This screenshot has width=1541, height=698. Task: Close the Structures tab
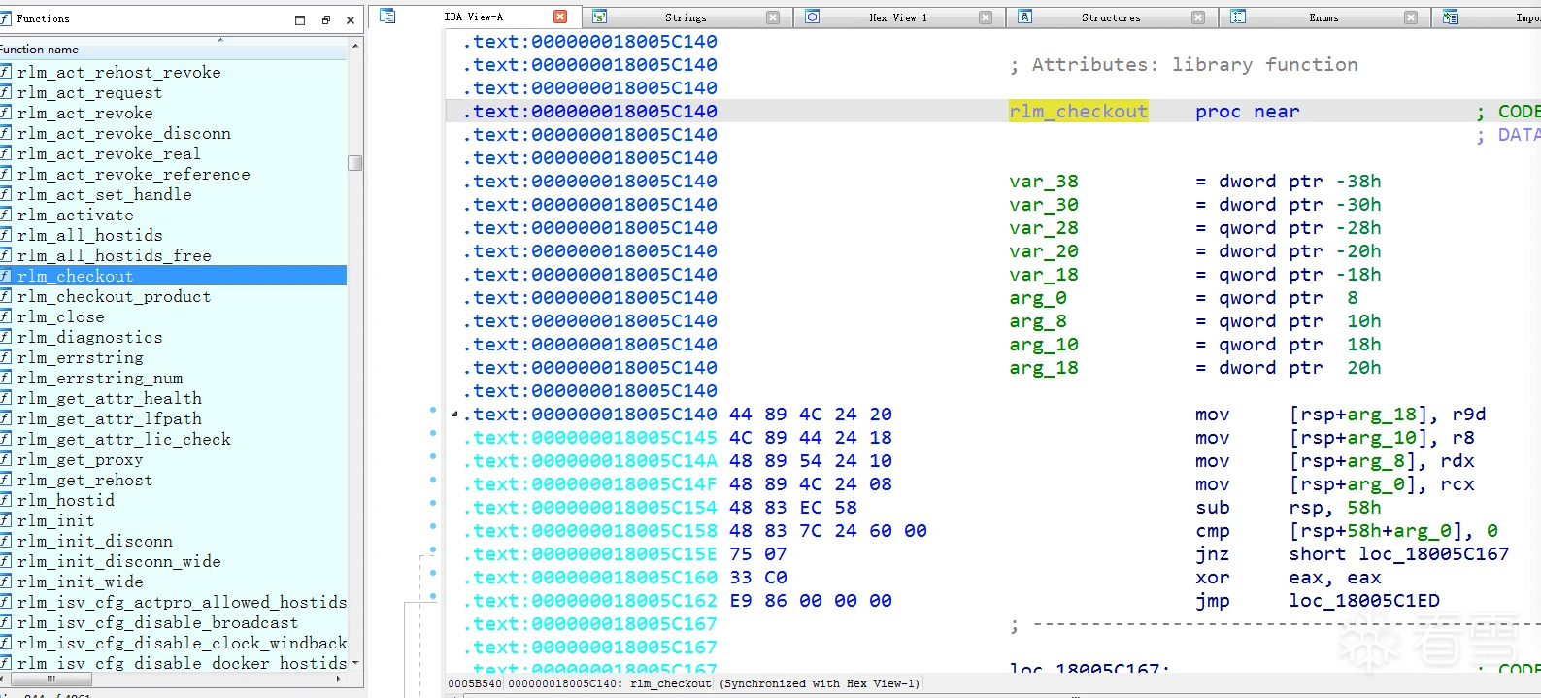pyautogui.click(x=1198, y=17)
